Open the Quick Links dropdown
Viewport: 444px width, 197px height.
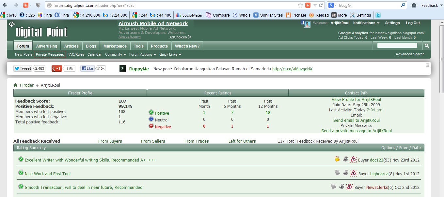170,54
